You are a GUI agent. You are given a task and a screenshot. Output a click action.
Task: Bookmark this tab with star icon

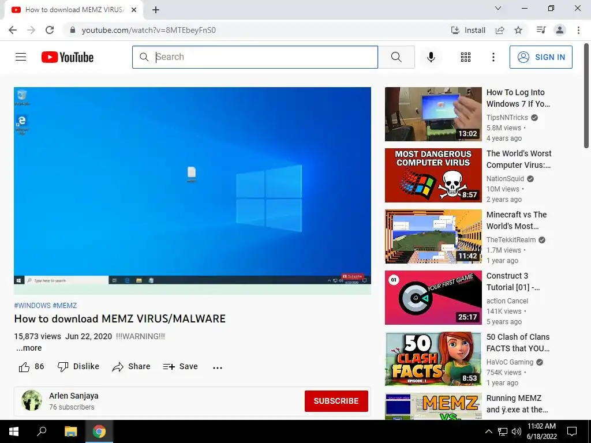pos(518,30)
